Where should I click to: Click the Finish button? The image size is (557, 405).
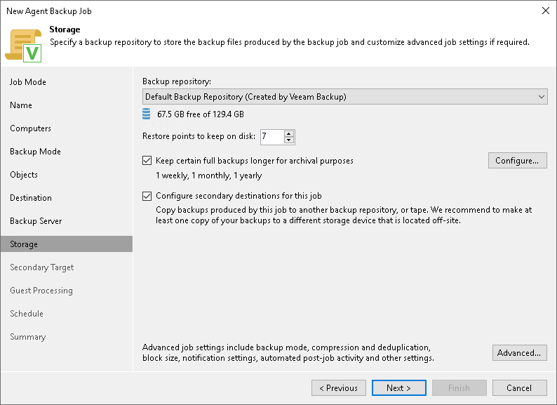click(x=459, y=388)
